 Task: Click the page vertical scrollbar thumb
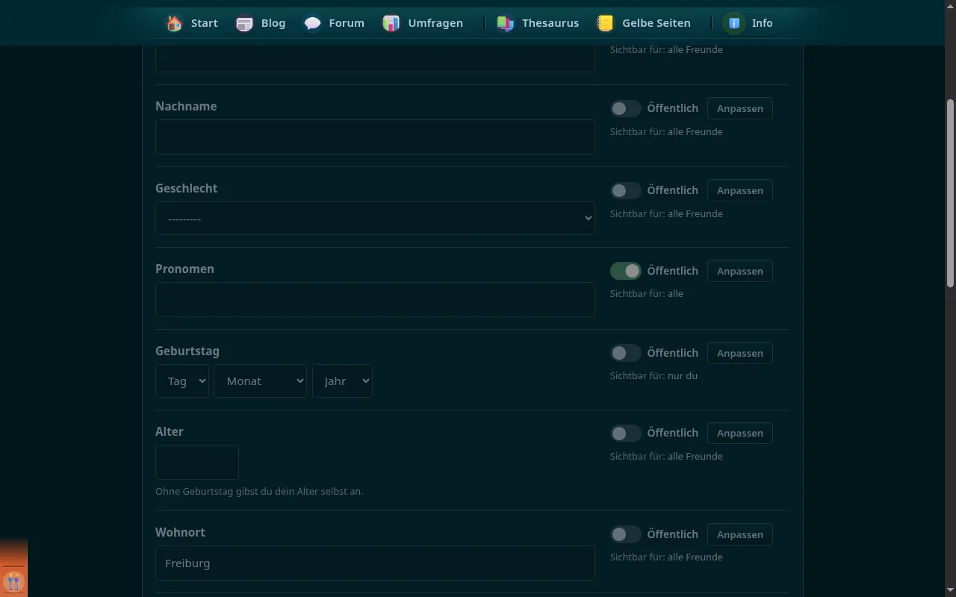tap(950, 193)
